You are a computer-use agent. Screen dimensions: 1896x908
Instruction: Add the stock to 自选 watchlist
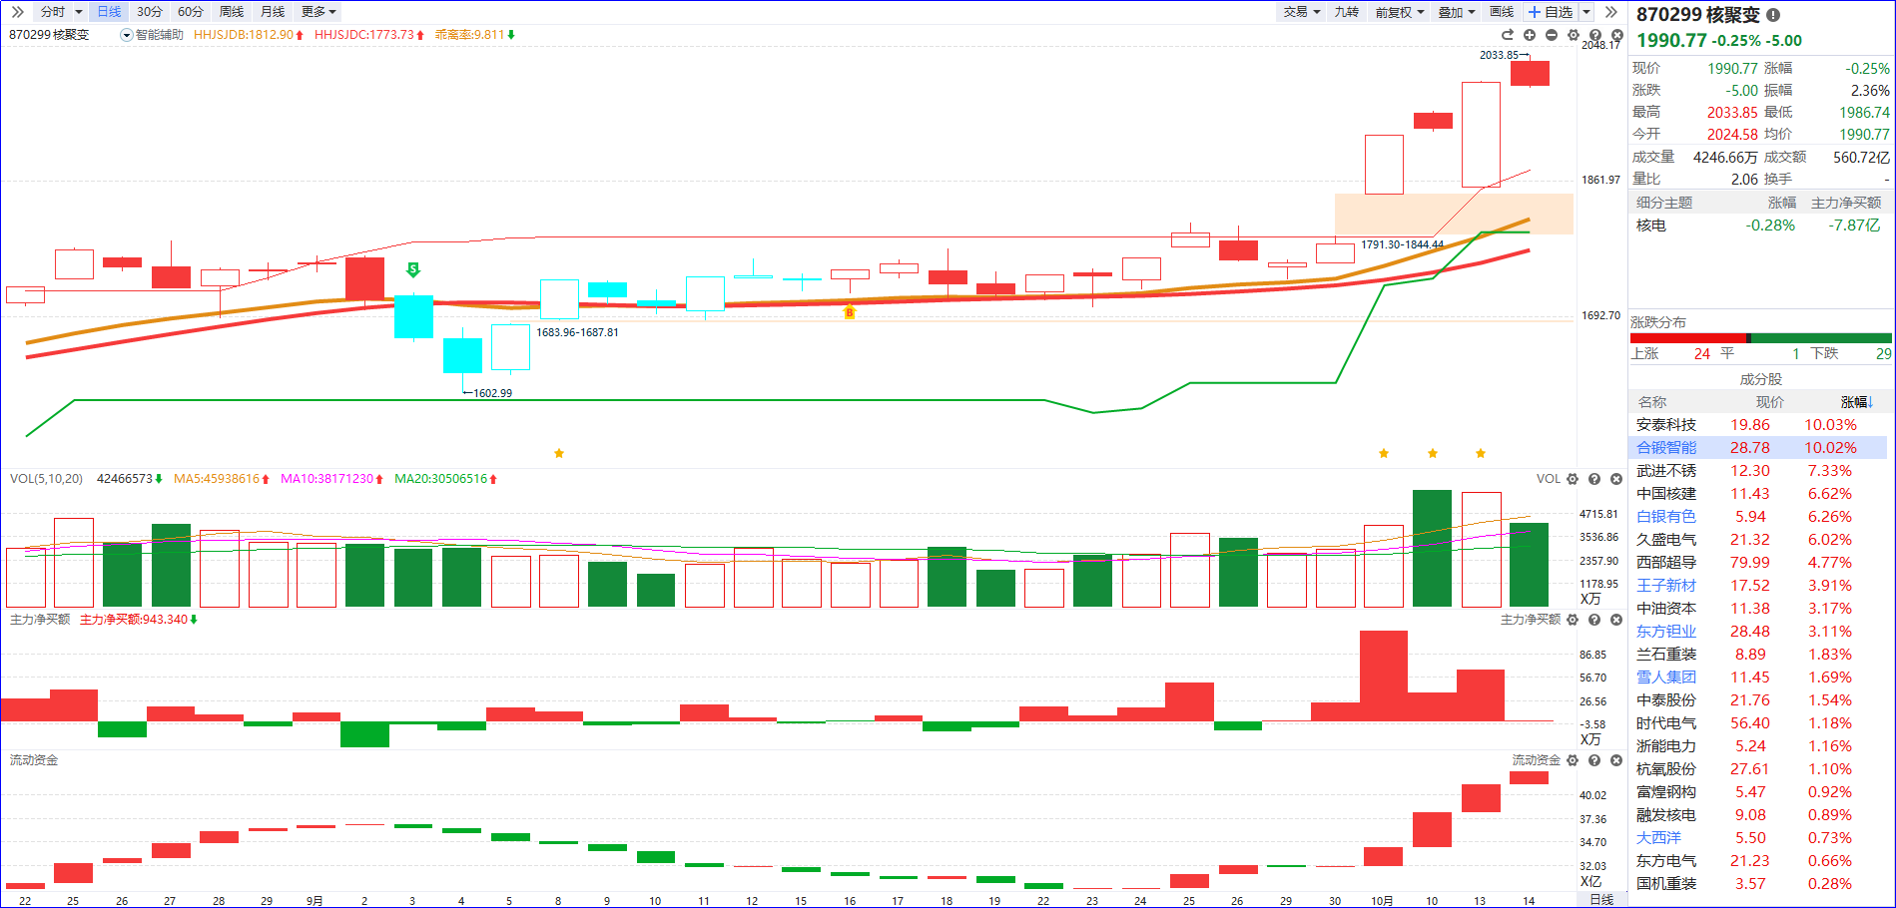coord(1551,12)
